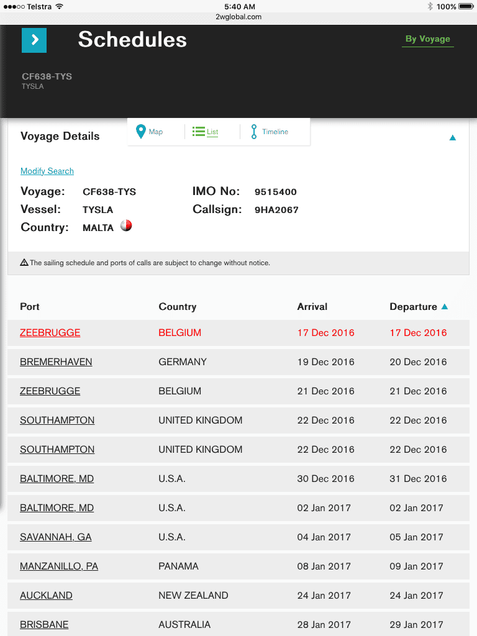Open the BREMERHAVEN port link

click(x=56, y=362)
